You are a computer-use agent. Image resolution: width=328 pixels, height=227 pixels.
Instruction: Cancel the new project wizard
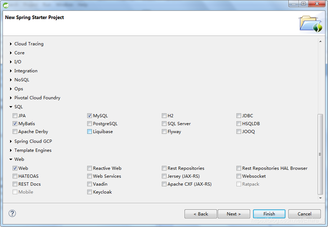[x=305, y=214]
